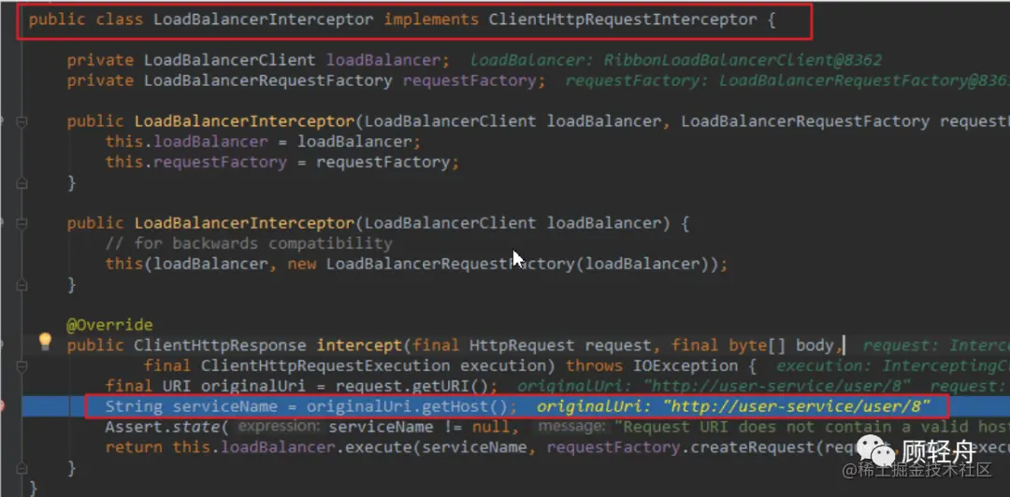Click the null keyword in Assert line
1010x497 pixels.
[x=492, y=427]
